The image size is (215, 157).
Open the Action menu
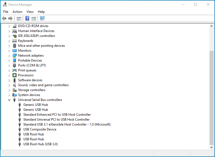tap(17, 12)
